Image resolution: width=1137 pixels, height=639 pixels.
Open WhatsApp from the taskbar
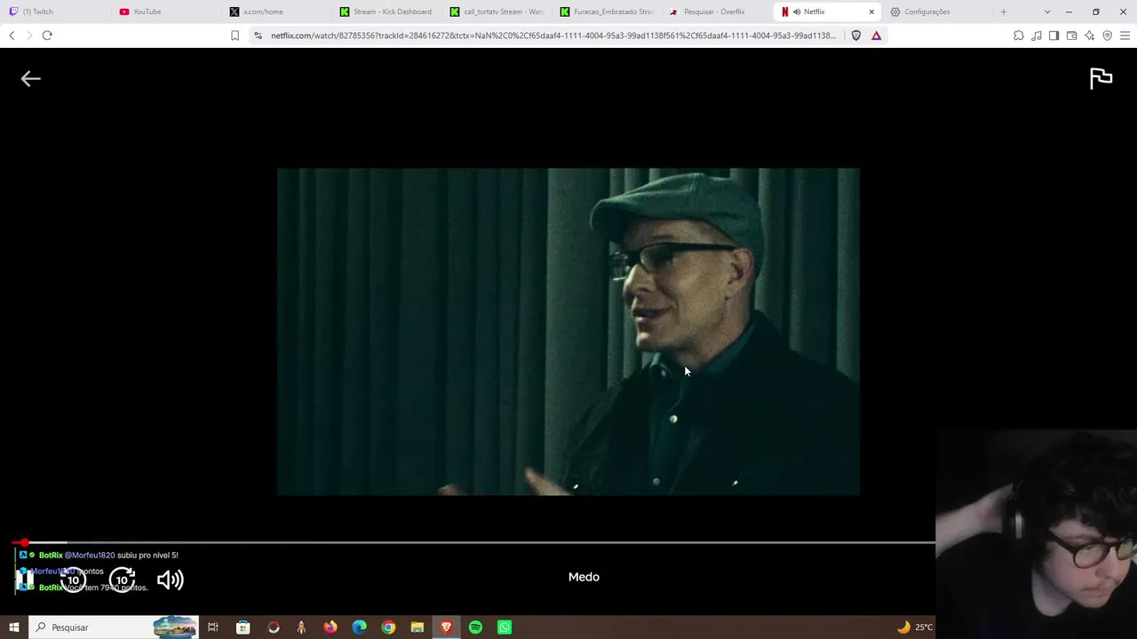point(505,627)
